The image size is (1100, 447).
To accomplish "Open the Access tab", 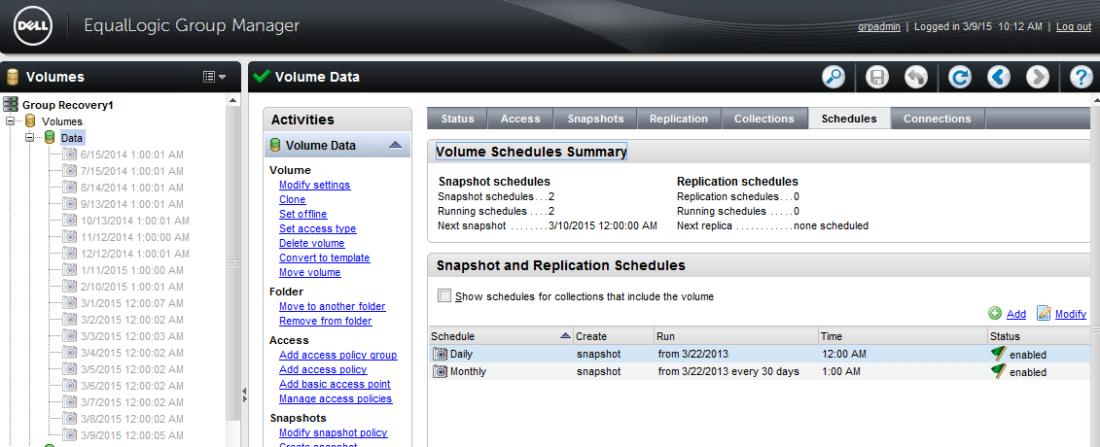I will [520, 119].
